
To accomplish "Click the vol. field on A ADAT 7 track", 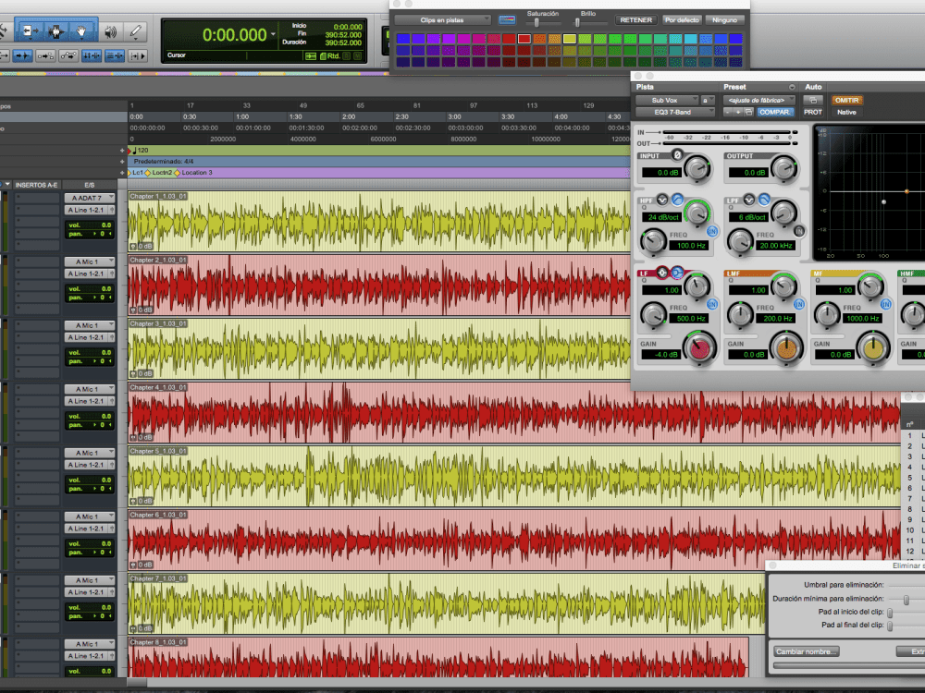I will coord(90,225).
